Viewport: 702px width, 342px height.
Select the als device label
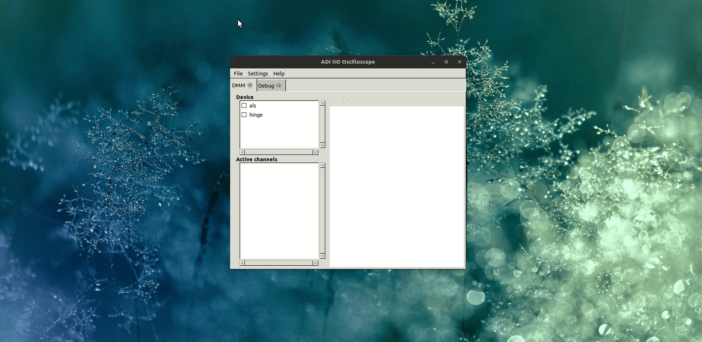click(x=253, y=106)
